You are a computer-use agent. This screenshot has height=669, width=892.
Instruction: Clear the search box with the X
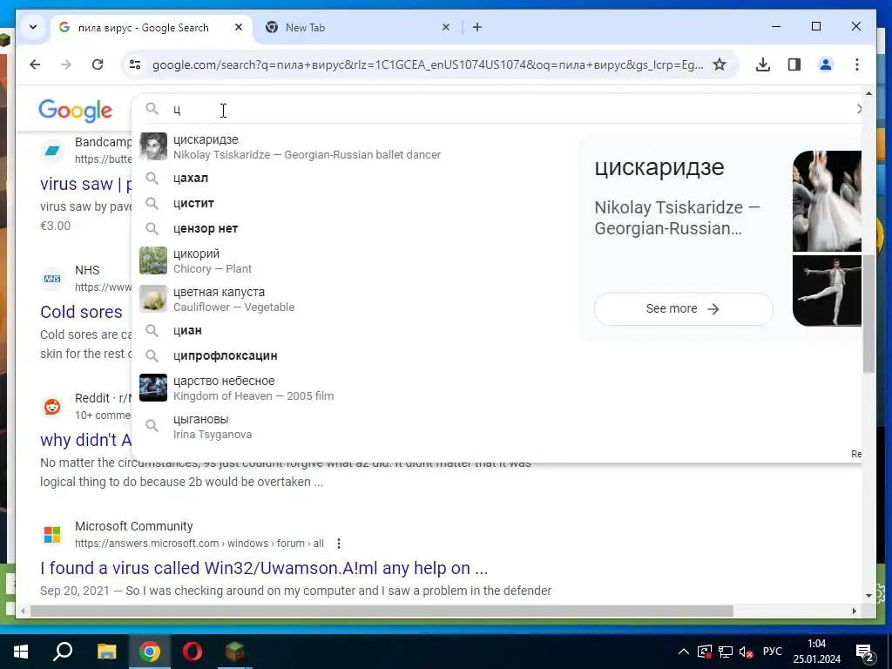tap(859, 109)
